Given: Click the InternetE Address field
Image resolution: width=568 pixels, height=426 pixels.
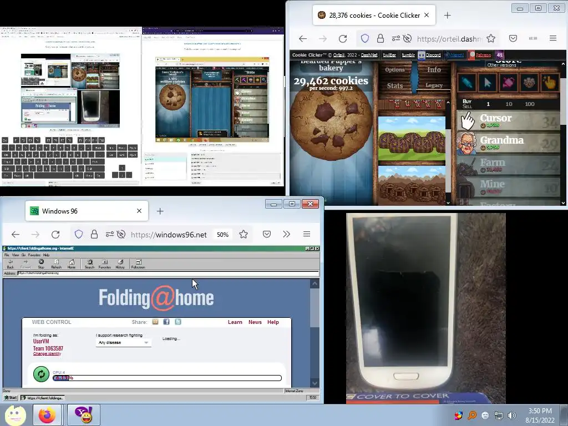Looking at the screenshot, I should point(168,273).
